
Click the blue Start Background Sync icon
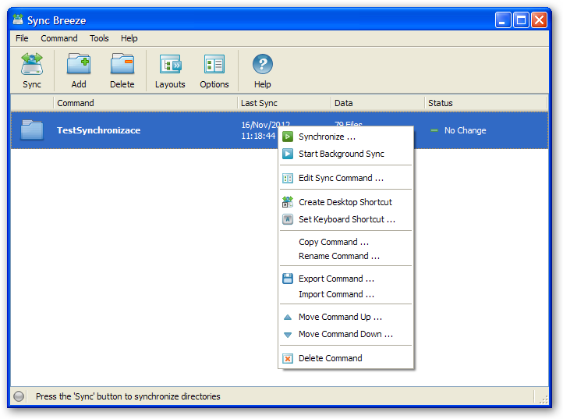click(288, 154)
